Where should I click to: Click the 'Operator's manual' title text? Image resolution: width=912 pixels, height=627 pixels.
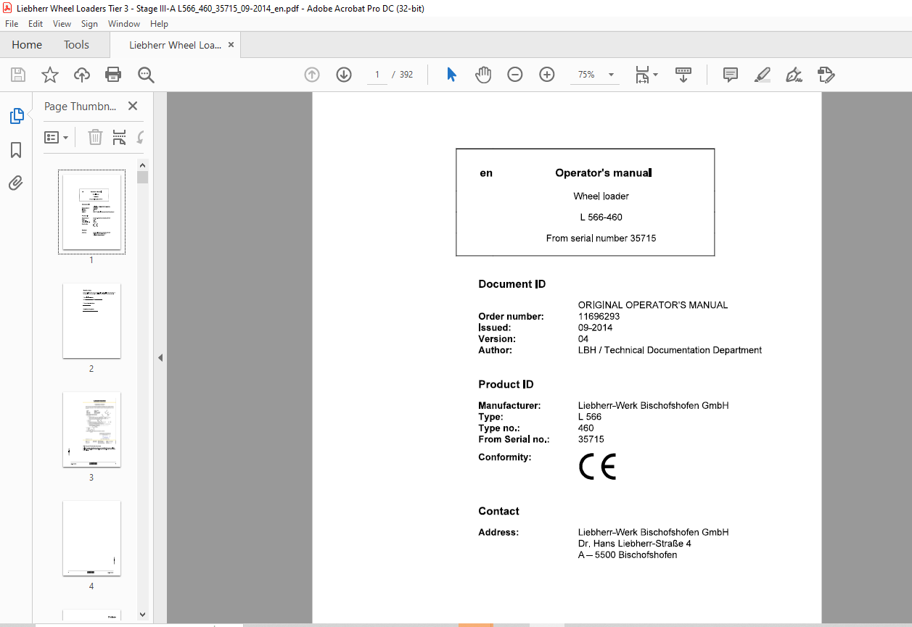[604, 173]
